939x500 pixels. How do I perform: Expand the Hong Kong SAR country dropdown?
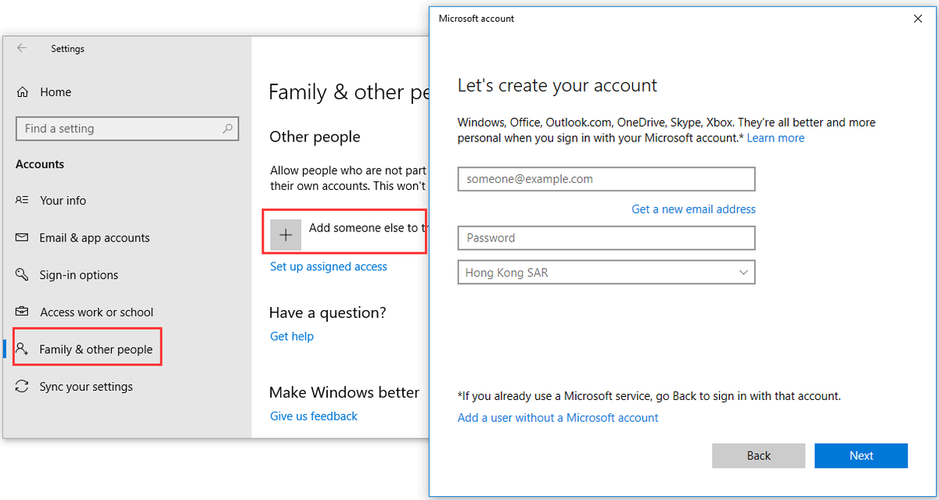[x=743, y=273]
